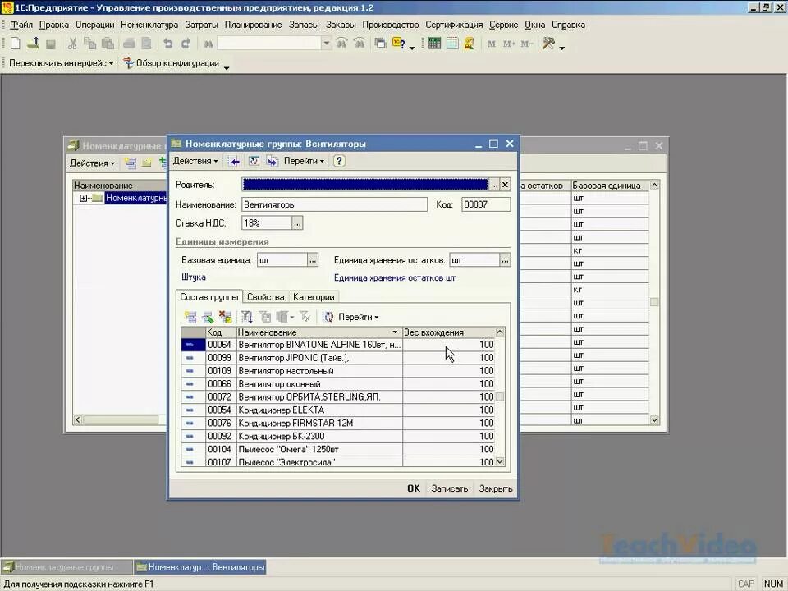Click the Print preview icon
The height and width of the screenshot is (591, 788).
146,44
